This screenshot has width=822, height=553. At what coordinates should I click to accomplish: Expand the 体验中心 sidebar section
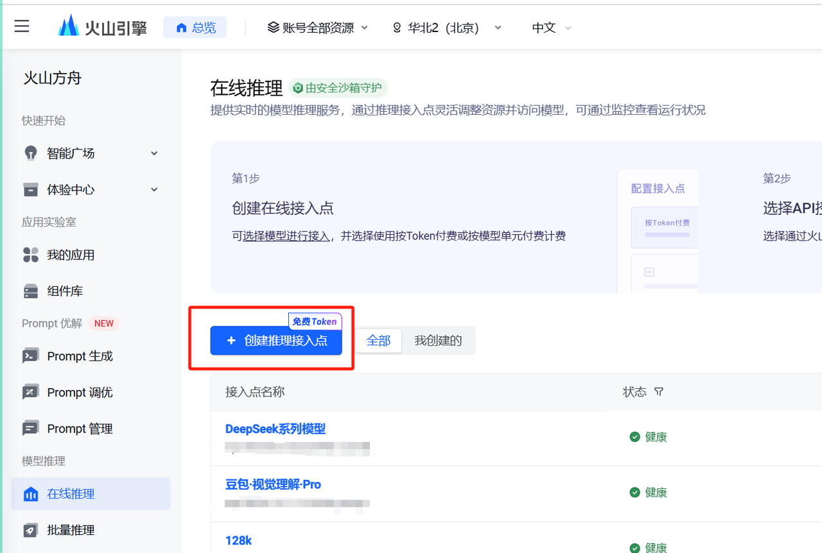coord(154,190)
